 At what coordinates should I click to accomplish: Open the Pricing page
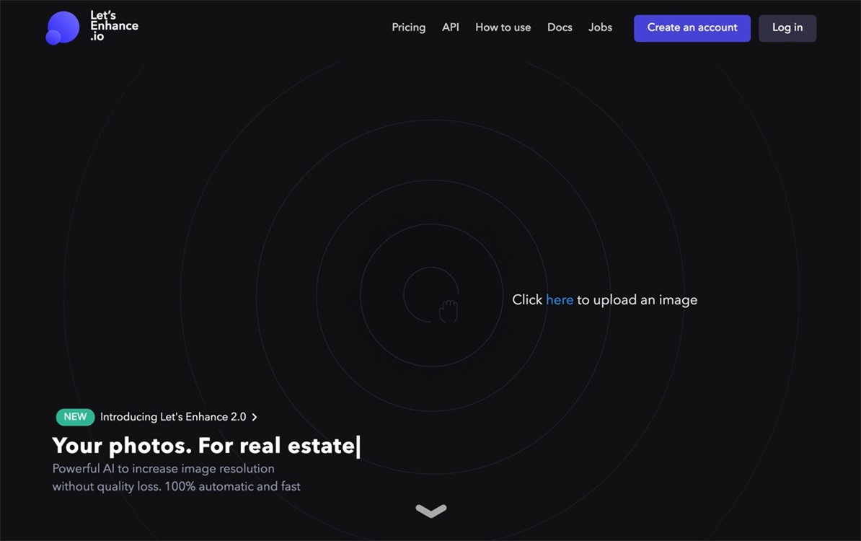pyautogui.click(x=408, y=27)
